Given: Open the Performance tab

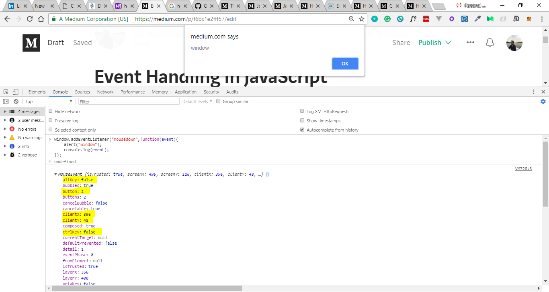Looking at the screenshot, I should (133, 92).
